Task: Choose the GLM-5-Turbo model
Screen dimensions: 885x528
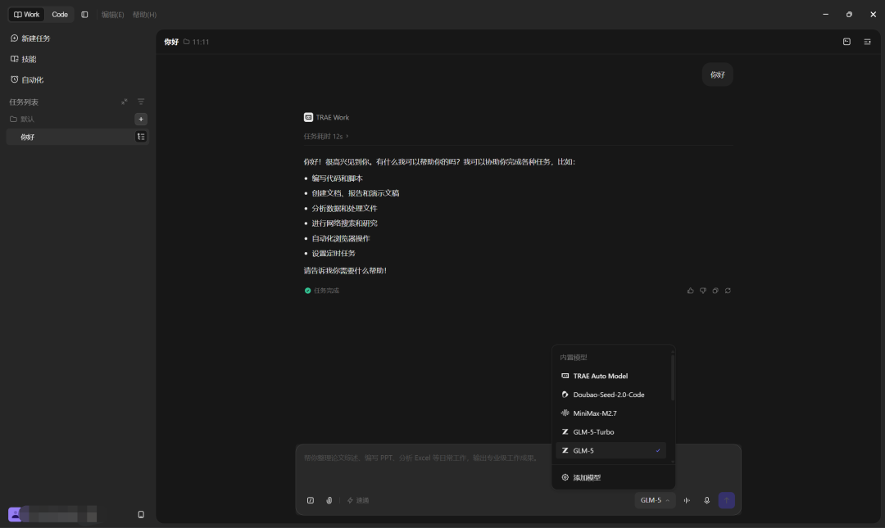Action: point(611,432)
